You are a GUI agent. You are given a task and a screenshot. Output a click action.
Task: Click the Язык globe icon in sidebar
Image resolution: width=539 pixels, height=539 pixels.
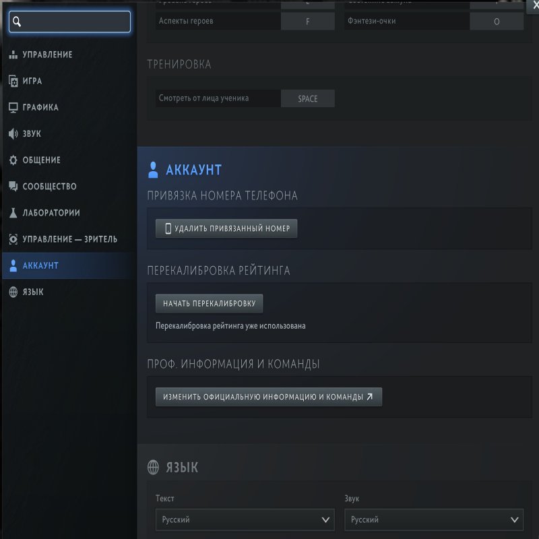[x=13, y=292]
